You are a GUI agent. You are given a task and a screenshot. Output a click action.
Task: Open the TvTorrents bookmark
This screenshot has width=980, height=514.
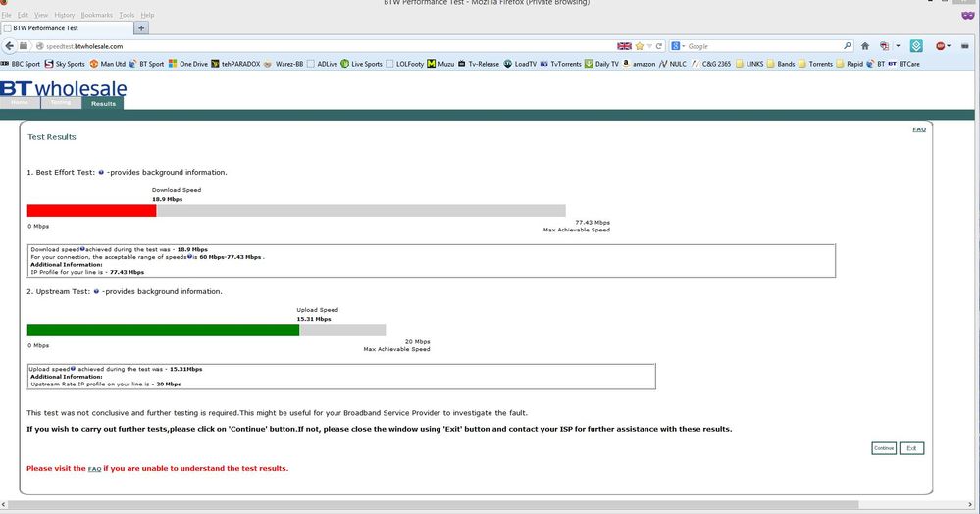coord(560,64)
